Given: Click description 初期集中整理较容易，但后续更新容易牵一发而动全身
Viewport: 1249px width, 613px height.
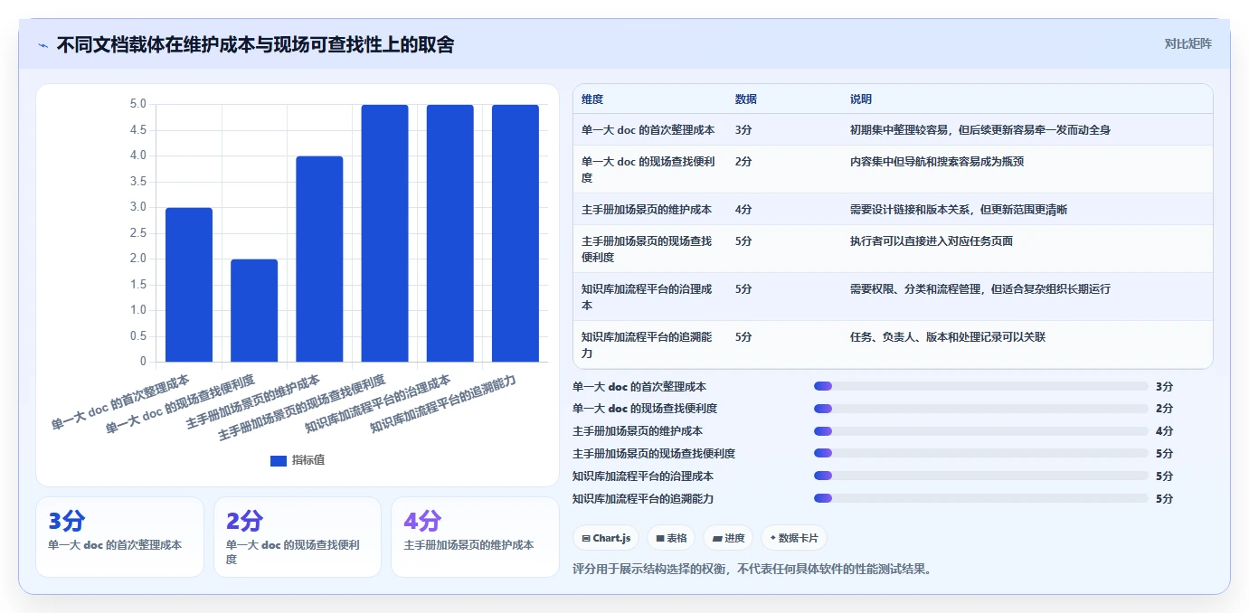Looking at the screenshot, I should point(980,130).
